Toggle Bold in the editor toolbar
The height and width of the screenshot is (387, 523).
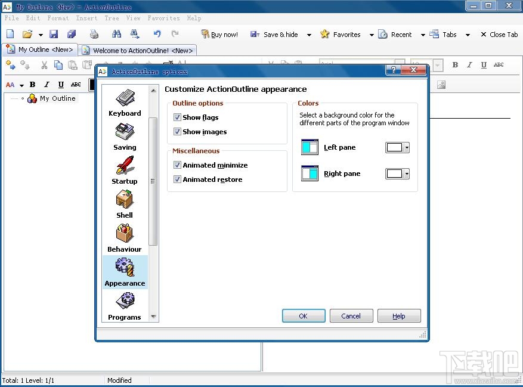click(455, 65)
